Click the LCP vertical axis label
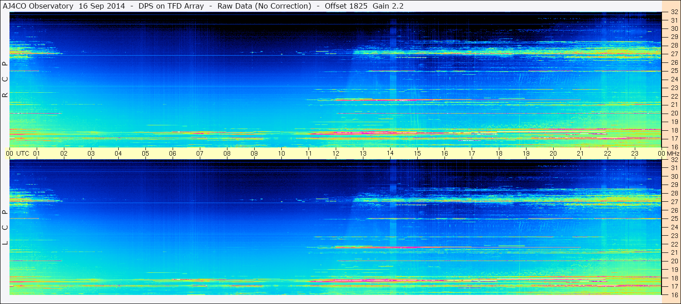Image resolution: width=681 pixels, height=304 pixels. (5, 228)
